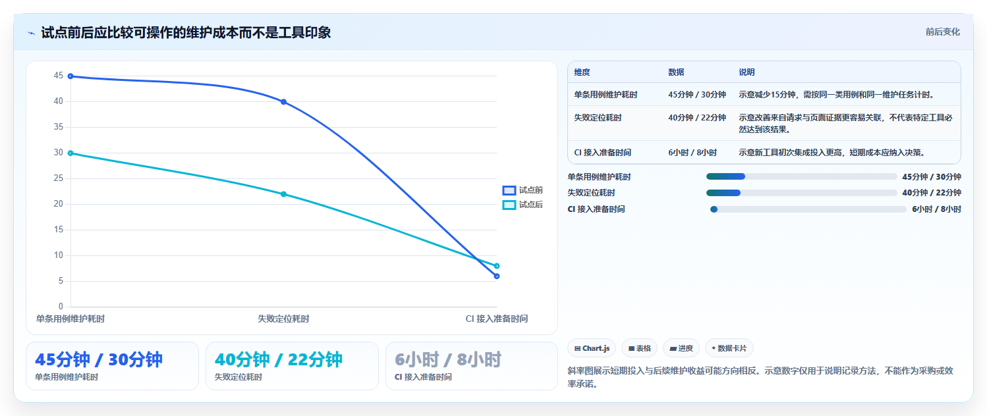This screenshot has height=416, width=987.
Task: Click the footer note starting 斜率图展示
Action: (760, 377)
